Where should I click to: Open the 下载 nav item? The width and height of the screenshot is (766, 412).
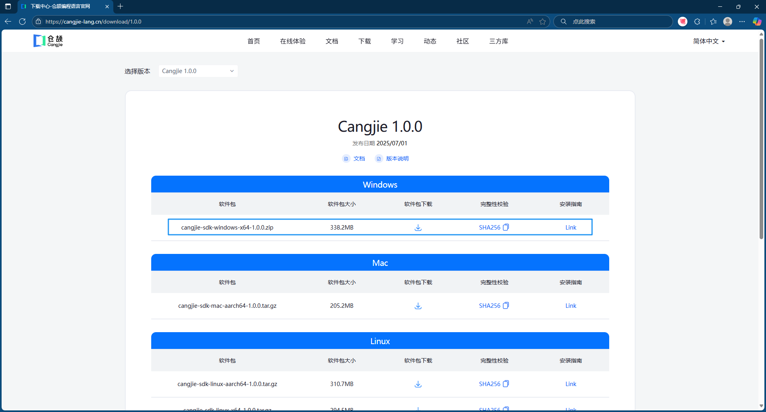[365, 41]
